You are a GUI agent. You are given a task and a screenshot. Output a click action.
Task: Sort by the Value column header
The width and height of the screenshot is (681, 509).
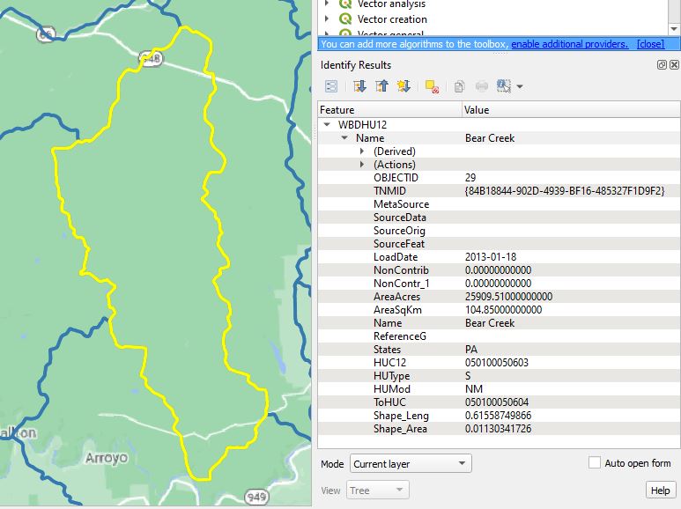[571, 110]
